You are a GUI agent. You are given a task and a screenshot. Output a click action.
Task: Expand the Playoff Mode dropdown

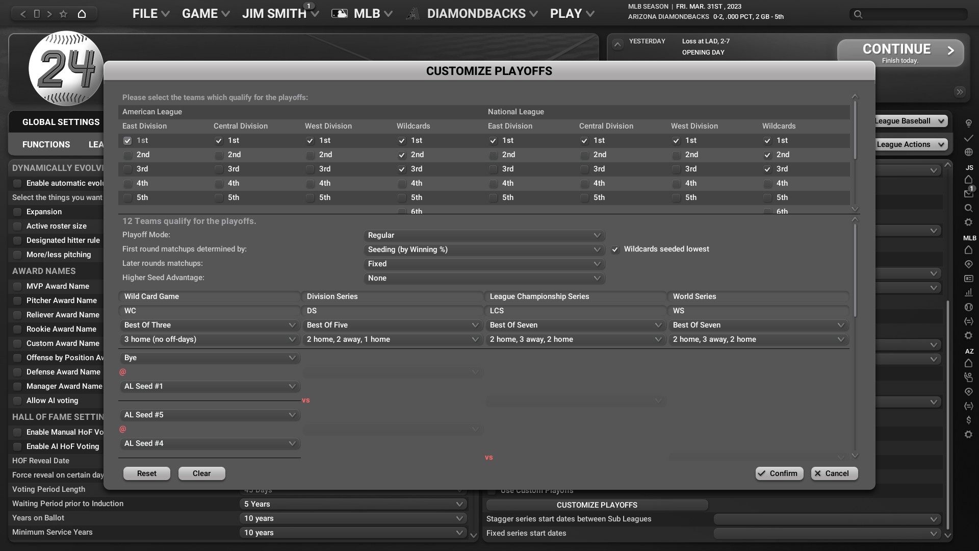pos(595,235)
